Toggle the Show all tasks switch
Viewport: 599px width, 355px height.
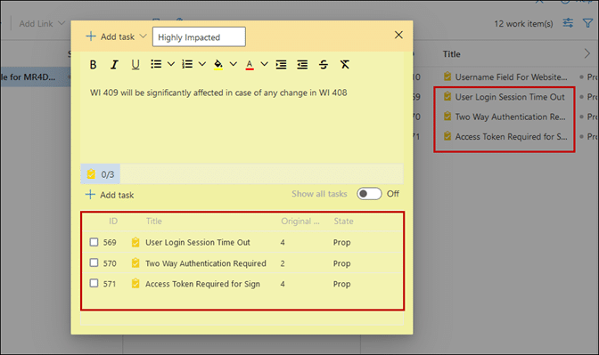click(x=369, y=194)
